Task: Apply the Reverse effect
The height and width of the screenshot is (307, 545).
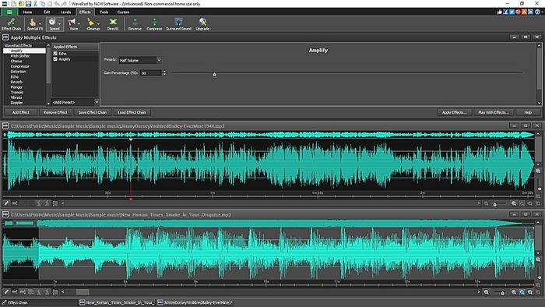Action: tap(135, 24)
